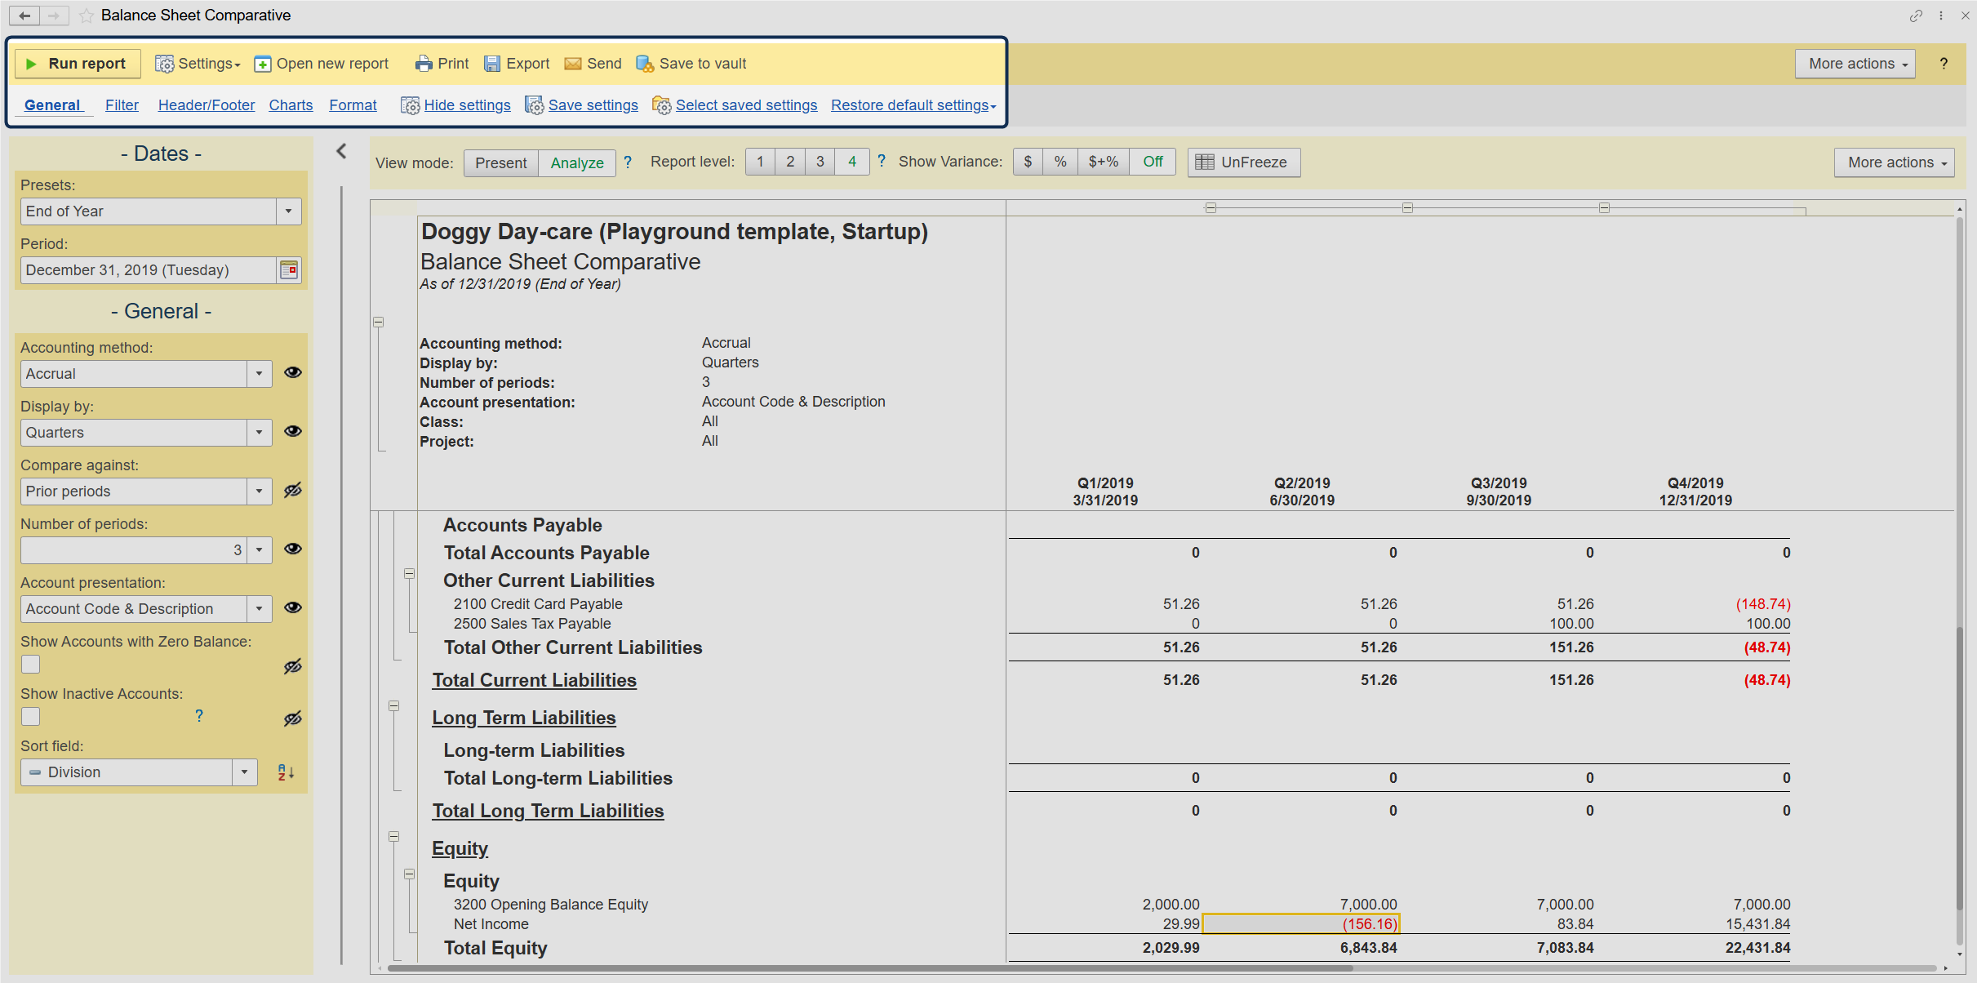
Task: Click the Save to vault icon
Action: pos(645,64)
